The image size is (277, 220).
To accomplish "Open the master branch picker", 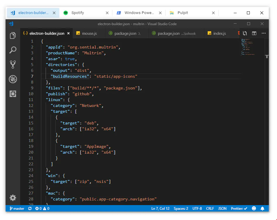I will 17,209.
